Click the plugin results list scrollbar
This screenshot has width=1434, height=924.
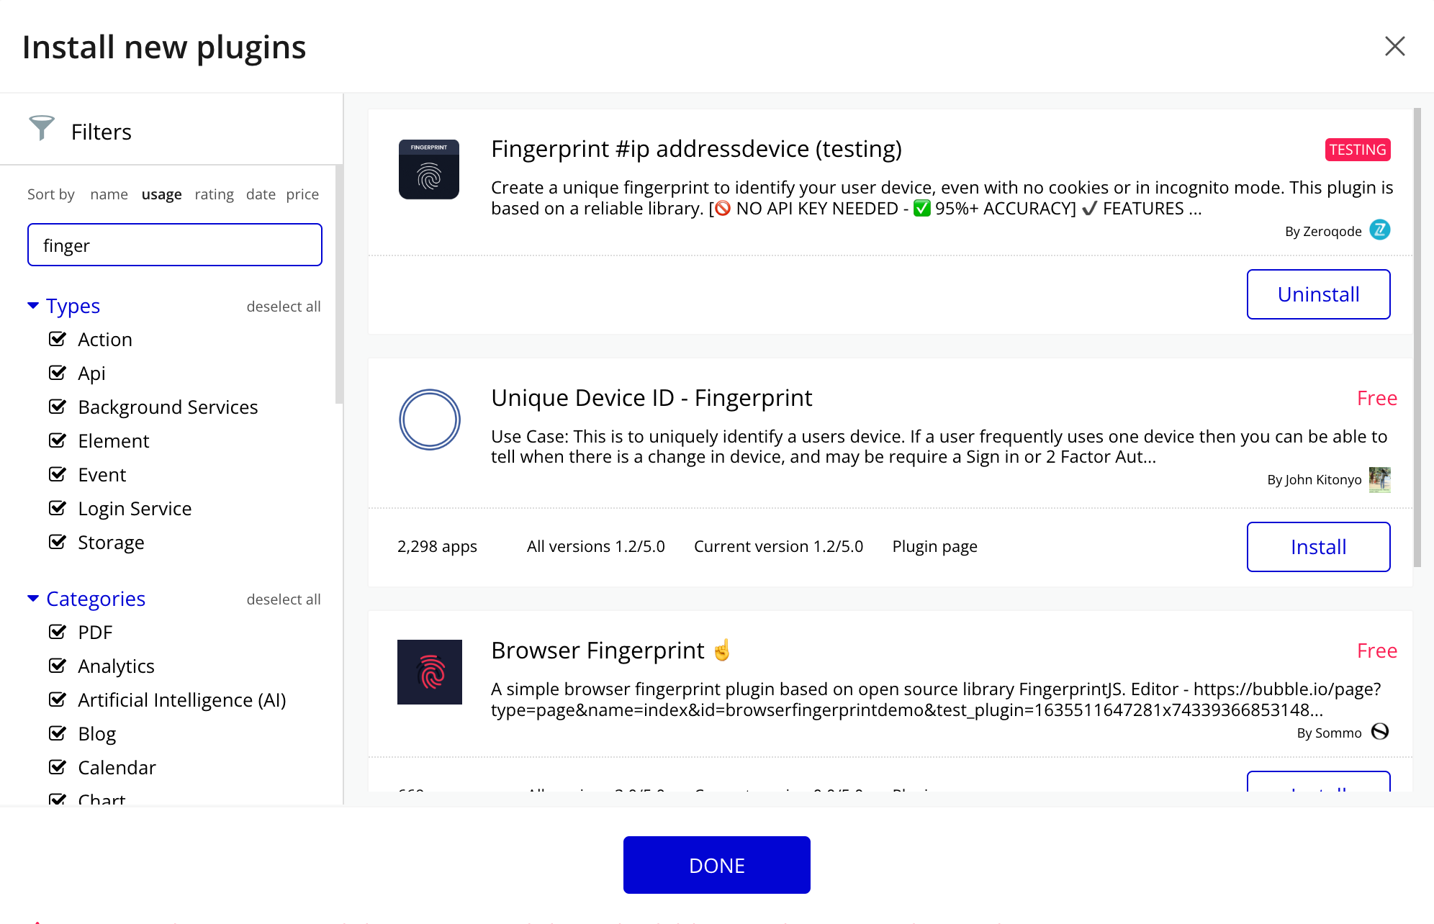(1417, 338)
